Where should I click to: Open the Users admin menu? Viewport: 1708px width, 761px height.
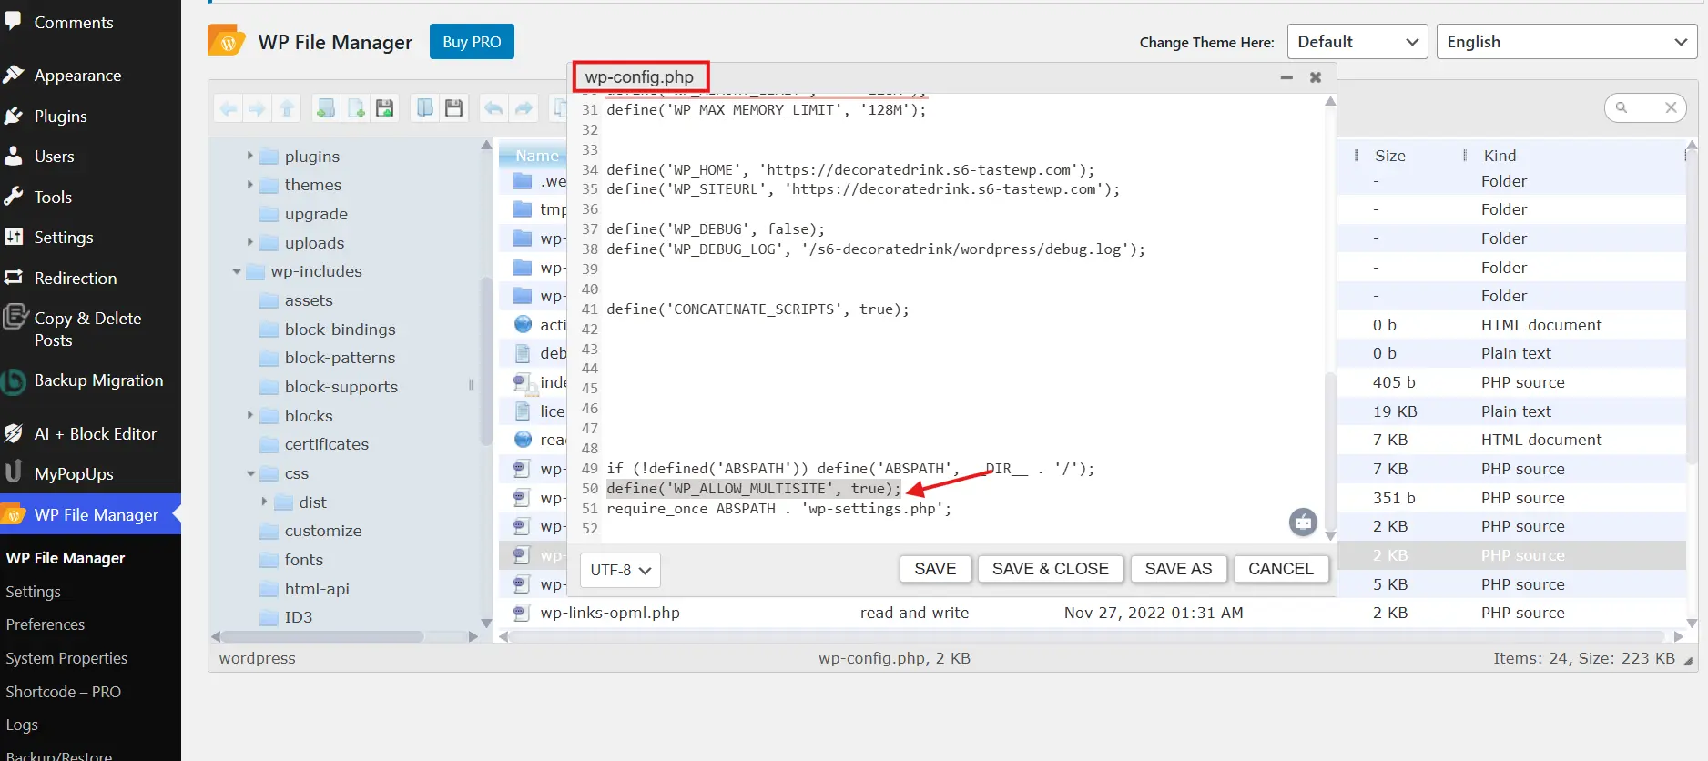click(54, 157)
